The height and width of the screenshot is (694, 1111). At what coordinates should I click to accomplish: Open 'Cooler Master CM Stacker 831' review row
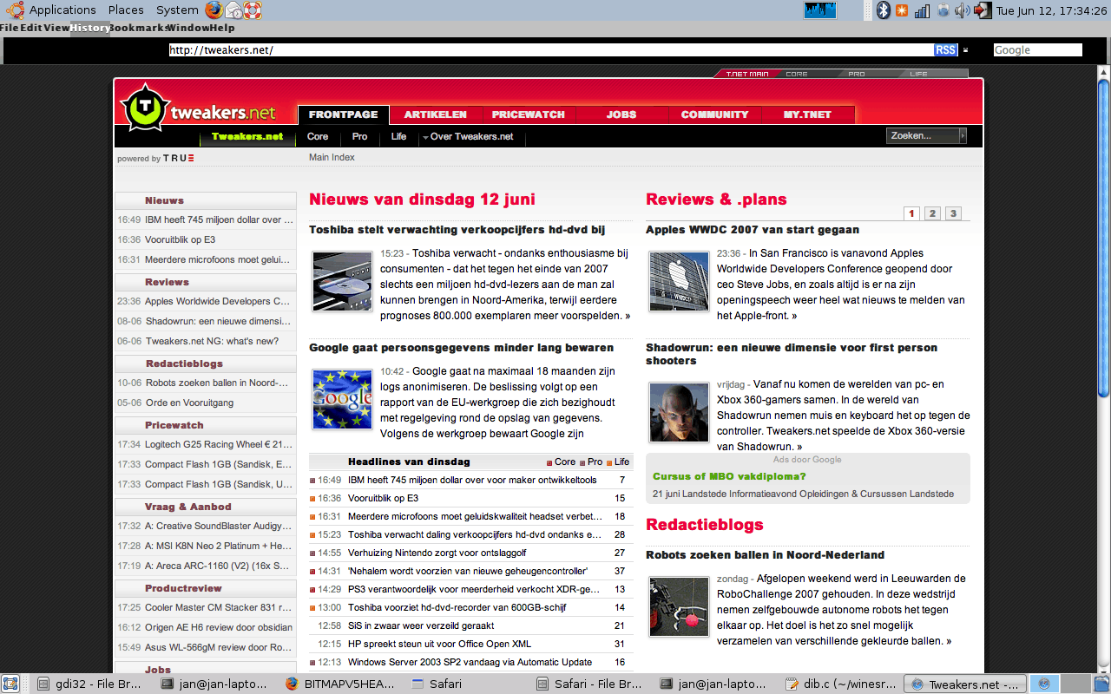tap(206, 608)
